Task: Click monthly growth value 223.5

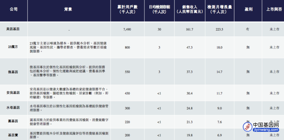Action: pyautogui.click(x=219, y=29)
